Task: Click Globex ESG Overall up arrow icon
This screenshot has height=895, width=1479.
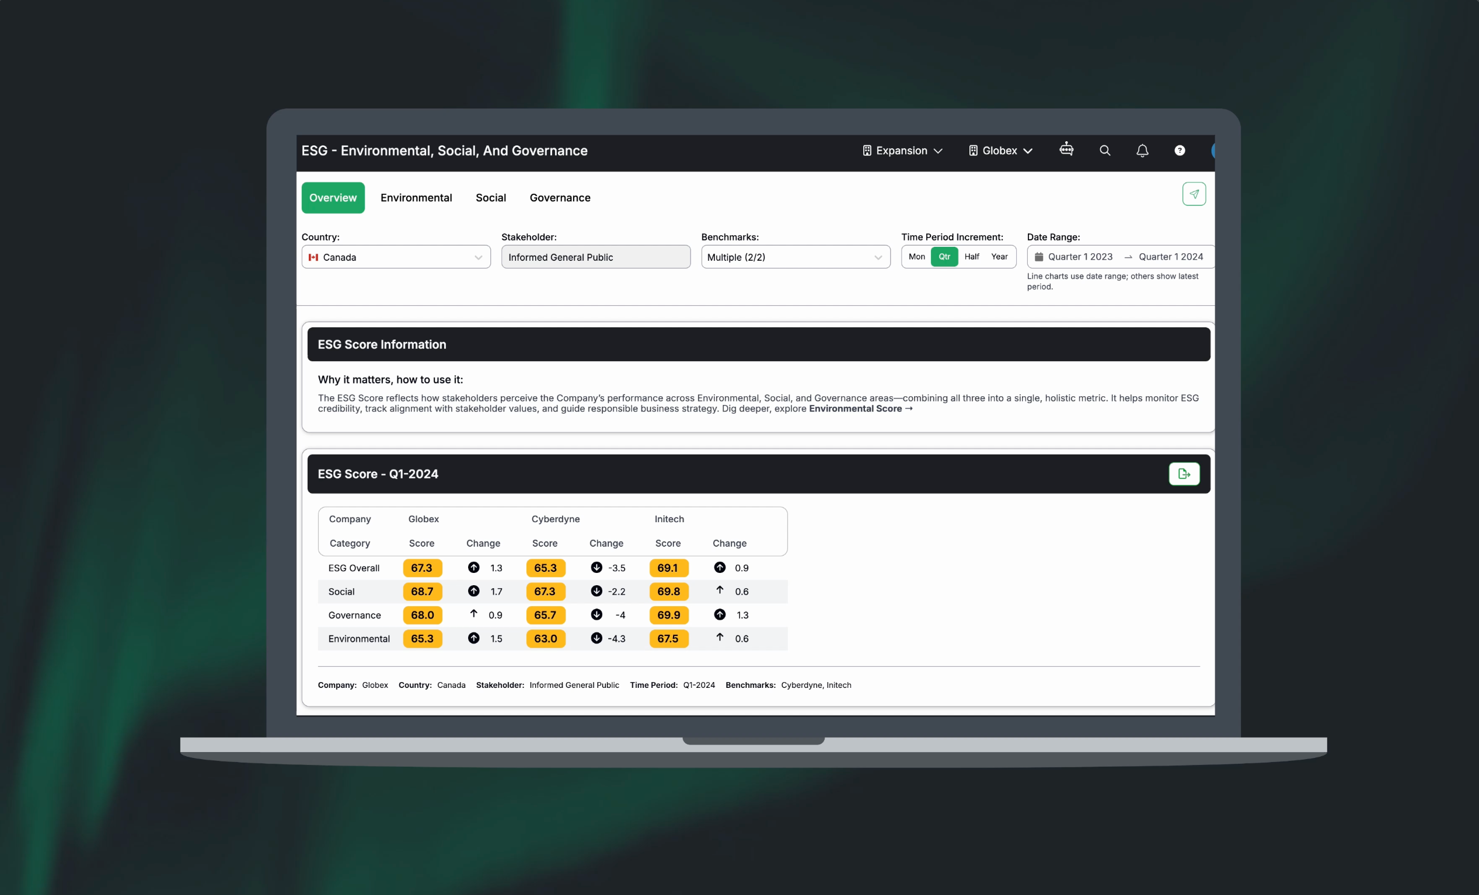Action: (x=473, y=568)
